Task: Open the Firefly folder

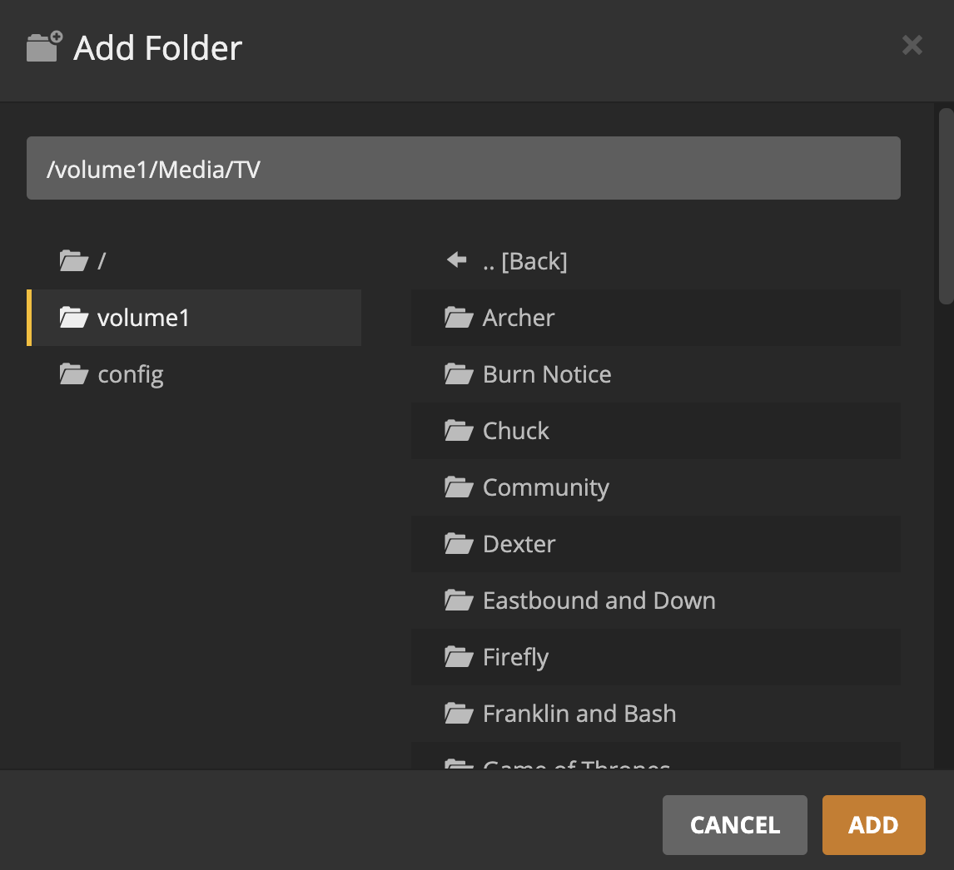Action: [656, 656]
